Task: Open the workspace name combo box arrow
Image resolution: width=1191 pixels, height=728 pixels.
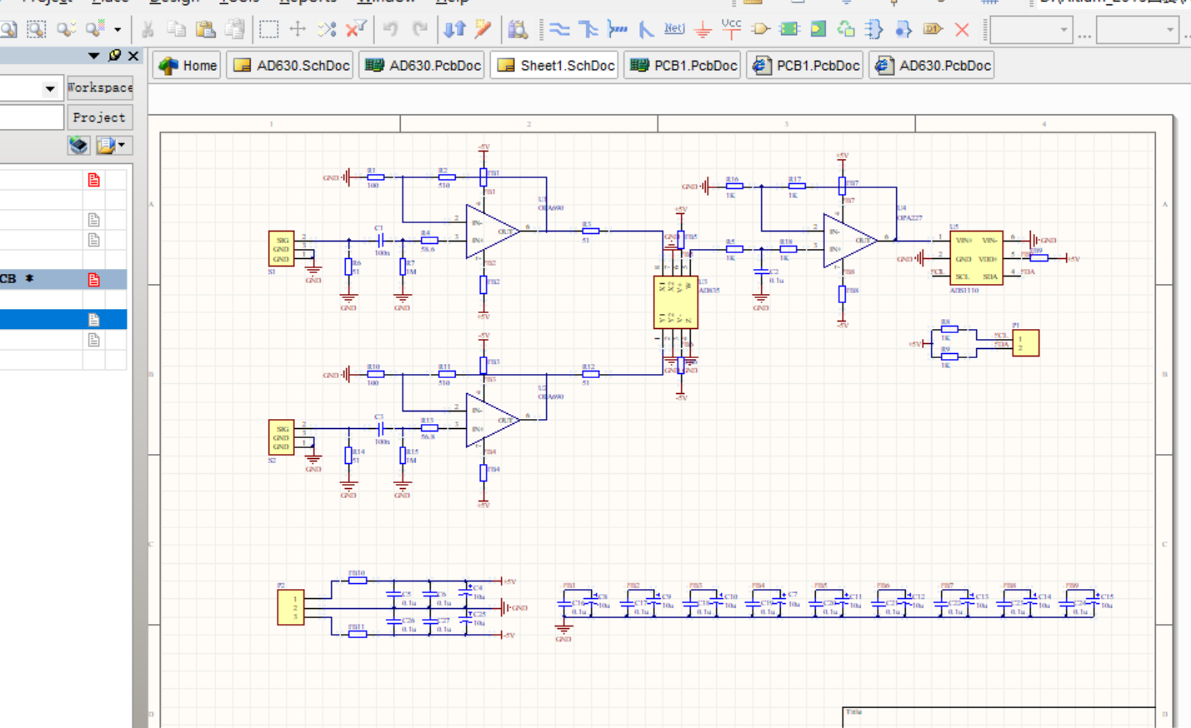Action: pyautogui.click(x=50, y=88)
